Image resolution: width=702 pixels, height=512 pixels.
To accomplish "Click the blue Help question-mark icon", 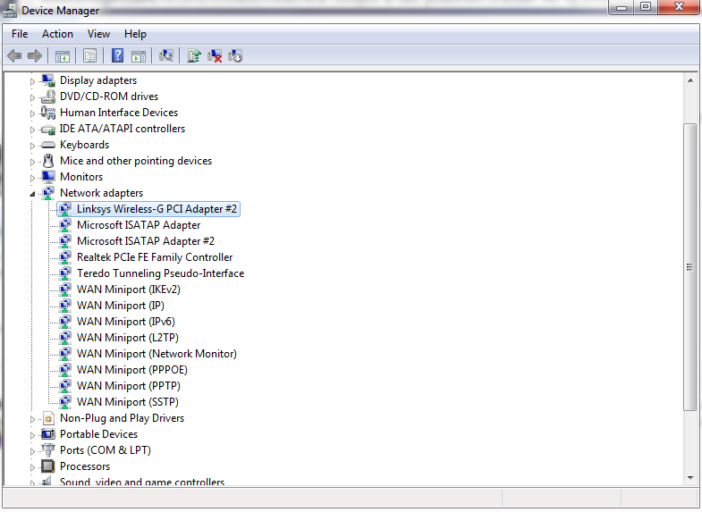I will click(x=117, y=55).
